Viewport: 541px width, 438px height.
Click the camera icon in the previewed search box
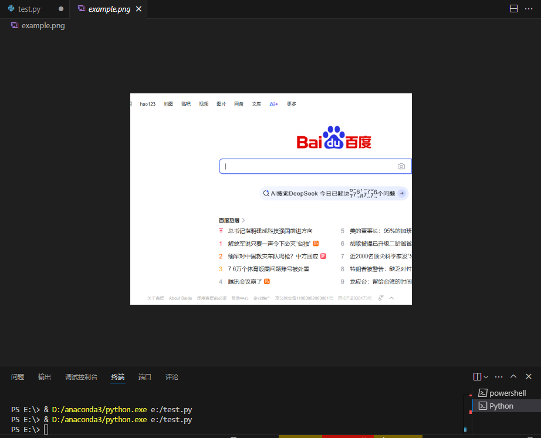[401, 166]
